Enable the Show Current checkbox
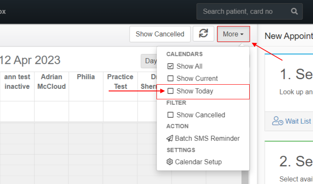The image size is (313, 184). point(170,78)
